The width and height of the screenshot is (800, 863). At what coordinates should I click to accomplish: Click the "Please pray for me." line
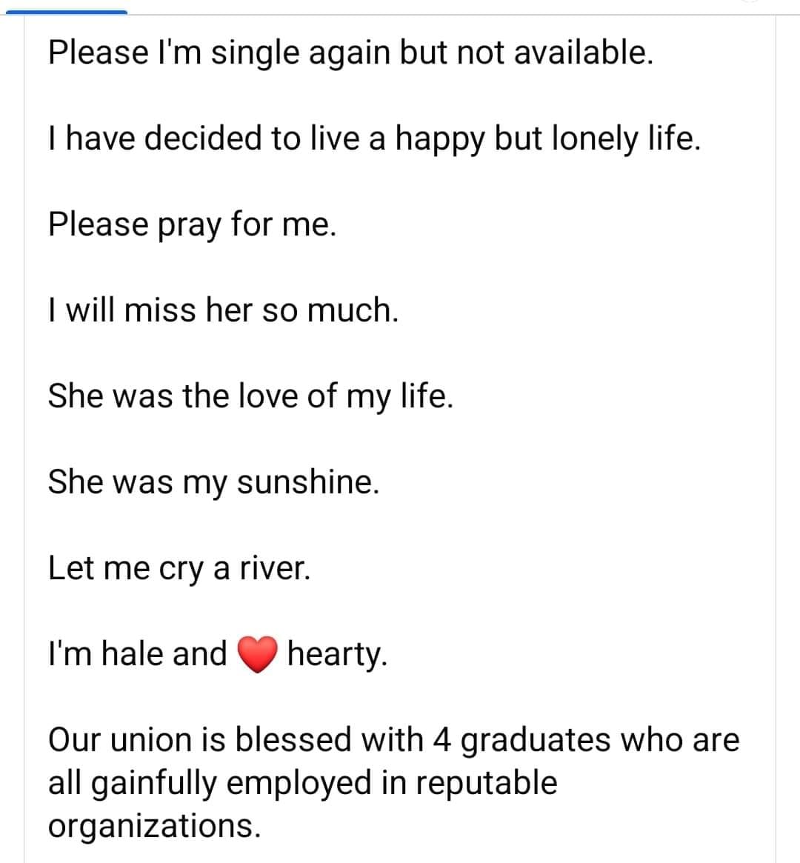[x=193, y=224]
